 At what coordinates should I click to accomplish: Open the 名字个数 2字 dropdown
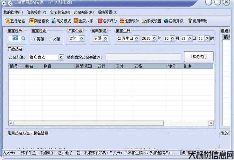[x=82, y=38]
